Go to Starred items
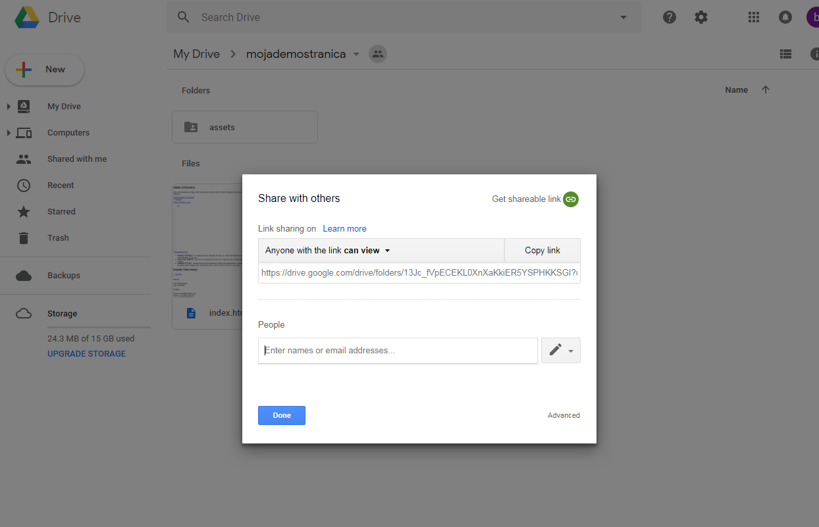The width and height of the screenshot is (819, 527). (61, 212)
